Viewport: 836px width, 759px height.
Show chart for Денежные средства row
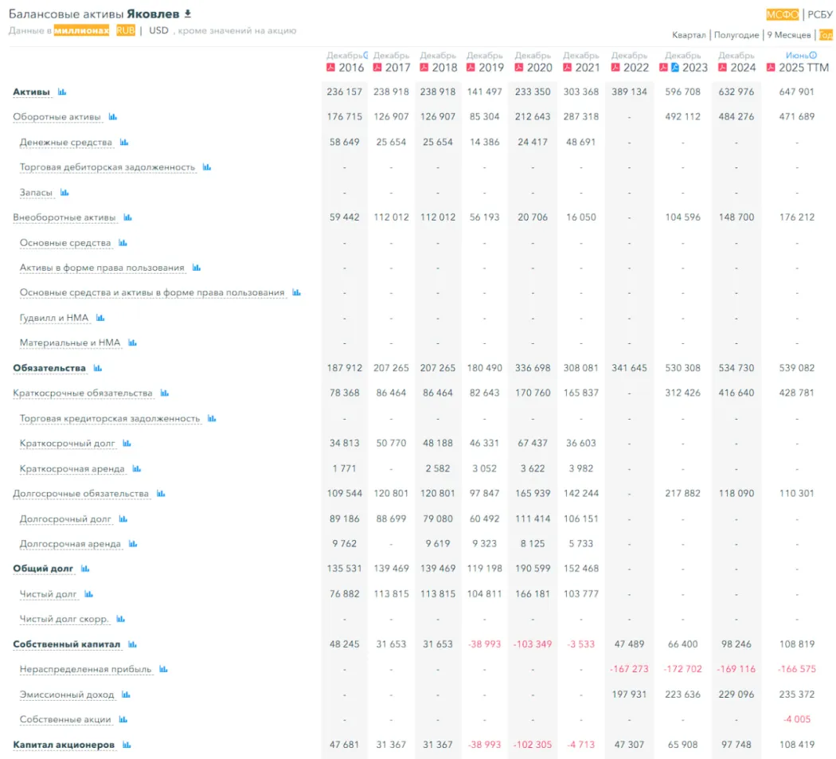[x=124, y=143]
